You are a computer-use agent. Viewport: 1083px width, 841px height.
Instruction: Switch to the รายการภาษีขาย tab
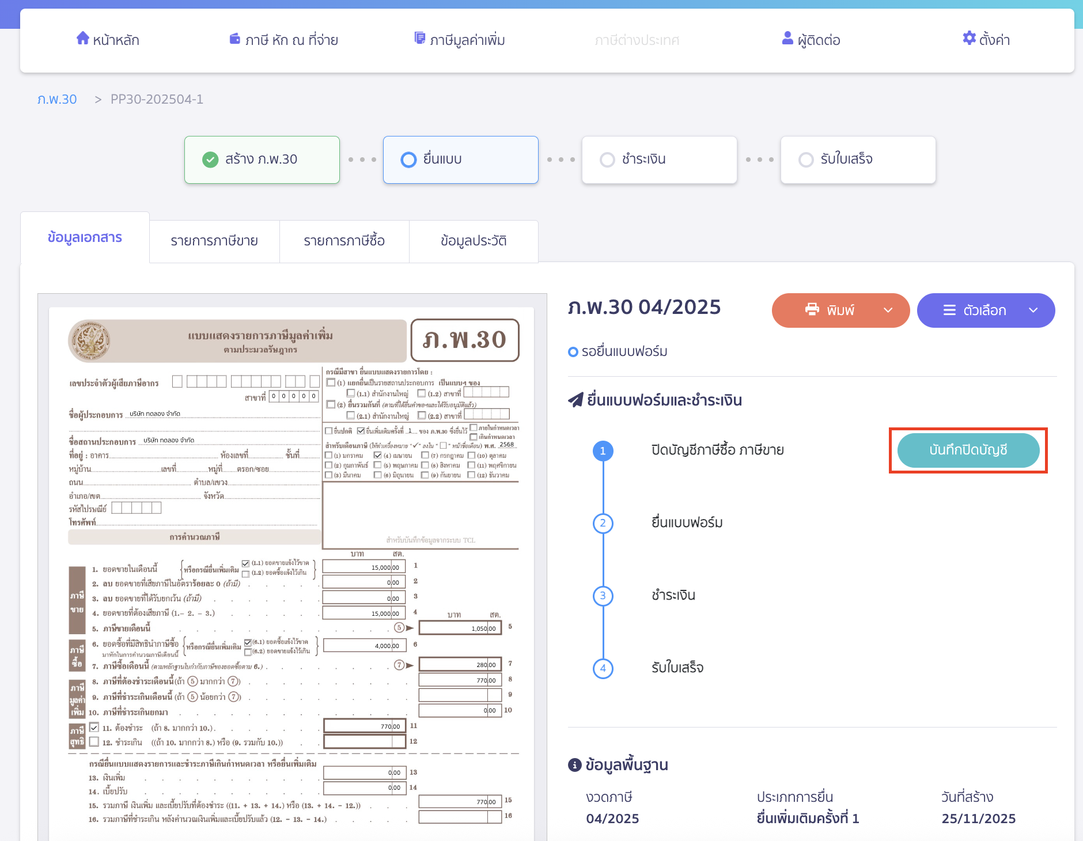(x=214, y=241)
